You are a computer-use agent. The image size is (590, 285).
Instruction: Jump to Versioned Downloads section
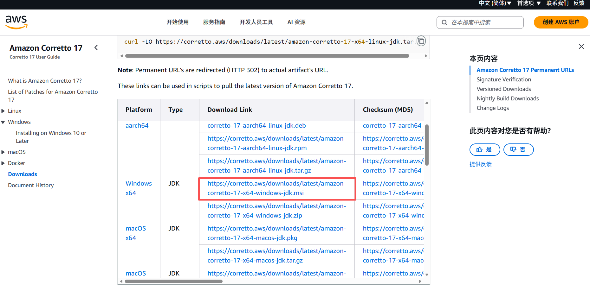(503, 89)
